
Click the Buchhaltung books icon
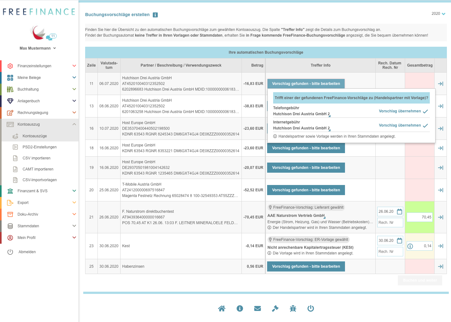(10, 89)
